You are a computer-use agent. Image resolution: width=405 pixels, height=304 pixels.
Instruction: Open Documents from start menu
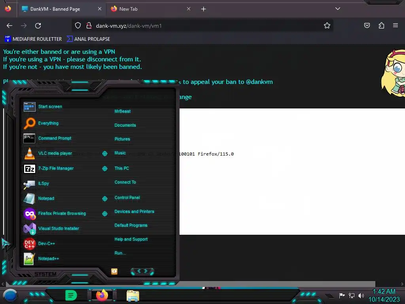point(125,125)
